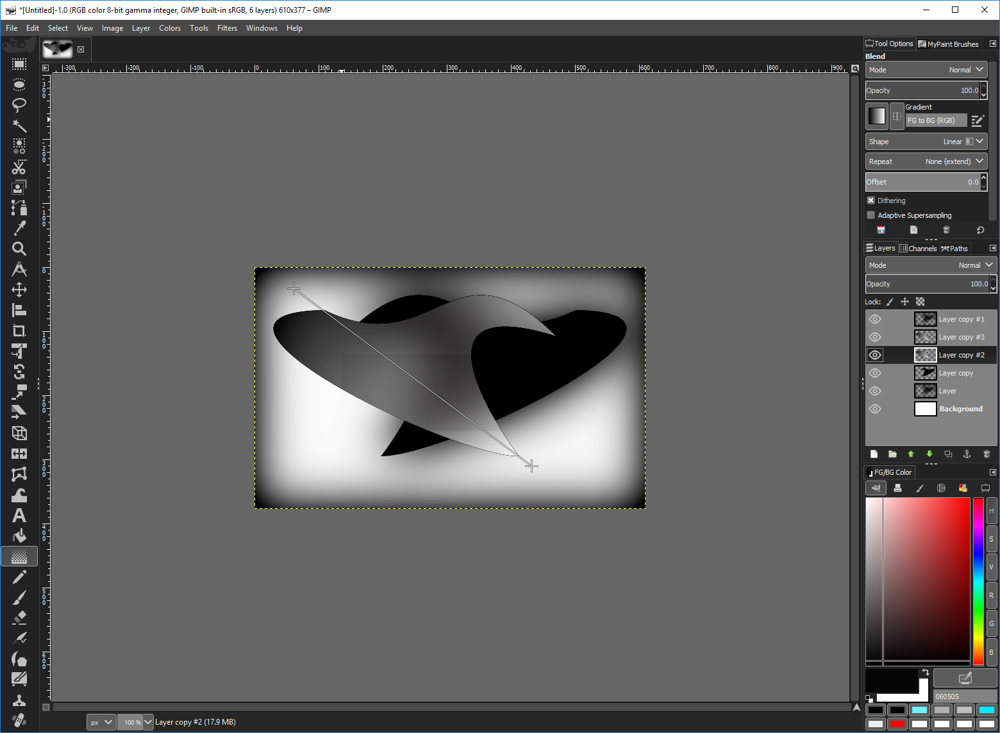This screenshot has width=1000, height=733.
Task: Select the Rotate tool
Action: tap(19, 372)
